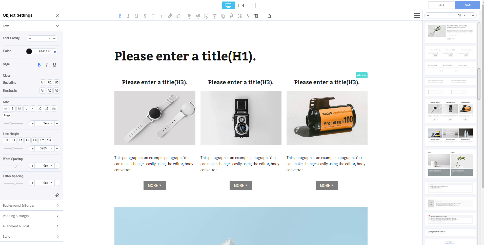Insert a link with the chain icon
Image resolution: width=484 pixels, height=245 pixels.
(170, 16)
